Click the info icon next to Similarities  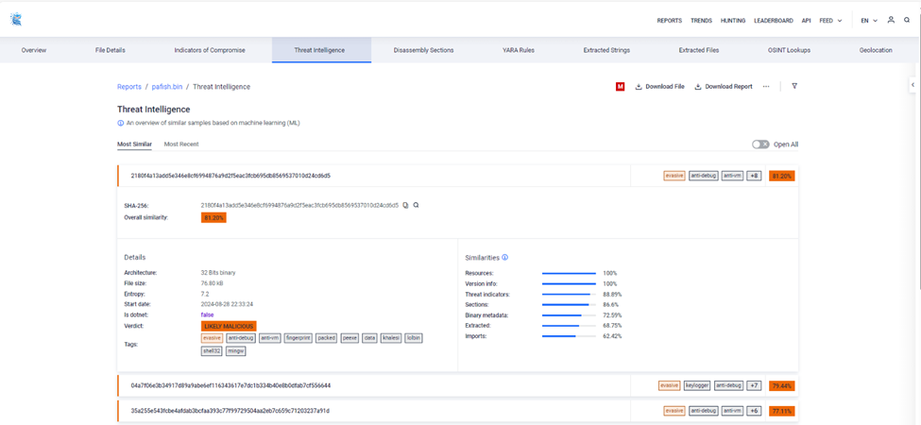[505, 257]
